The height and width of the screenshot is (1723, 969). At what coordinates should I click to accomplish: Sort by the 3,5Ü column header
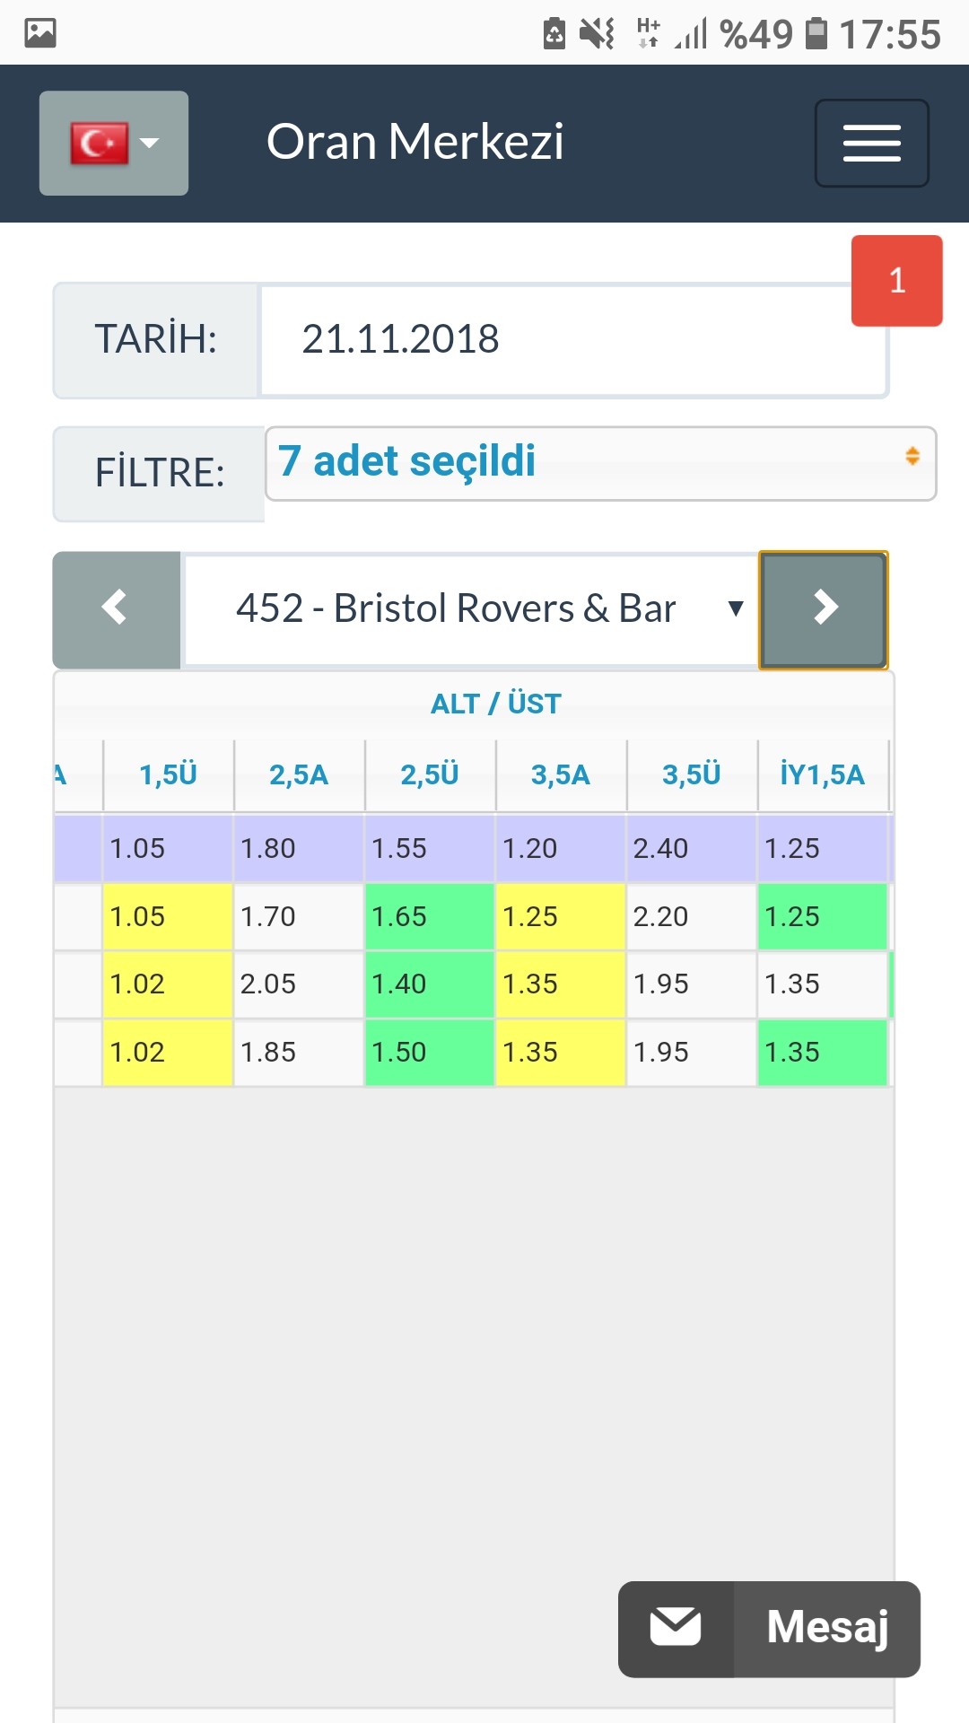tap(691, 774)
